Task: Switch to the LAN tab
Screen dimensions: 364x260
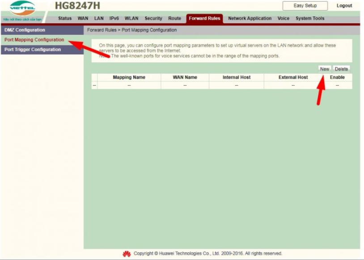Action: point(99,18)
